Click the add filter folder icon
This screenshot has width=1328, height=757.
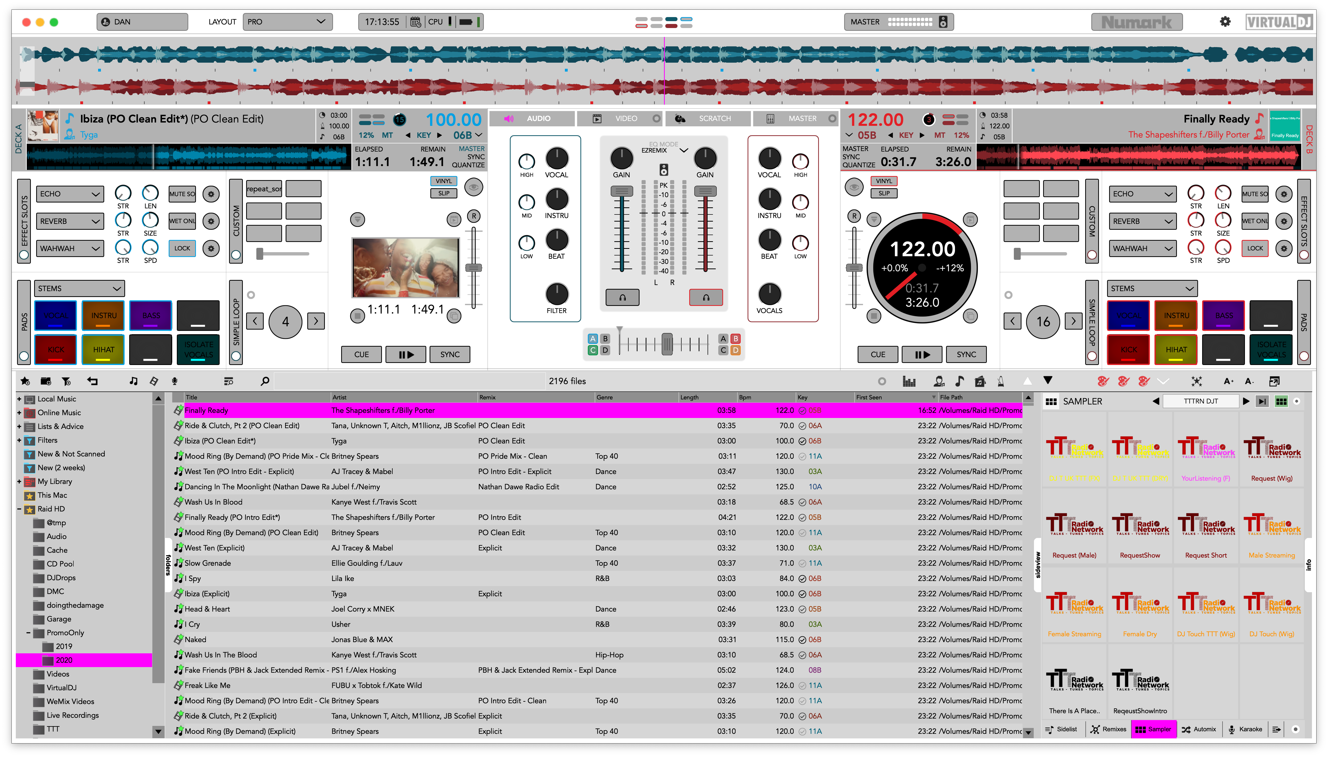[66, 381]
